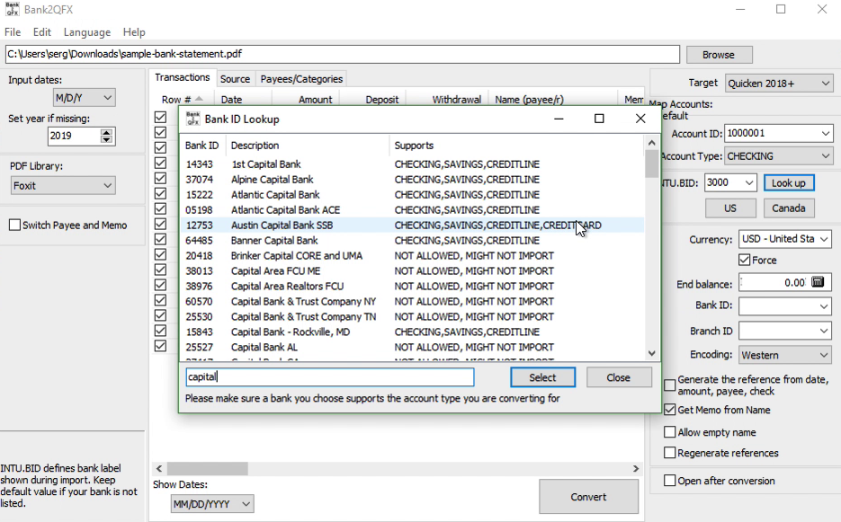Select the Banner Capital Bank row
The height and width of the screenshot is (522, 841).
coord(412,241)
